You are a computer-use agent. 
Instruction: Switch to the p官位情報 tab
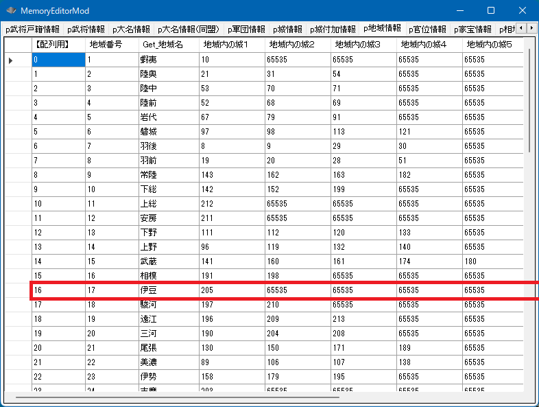click(x=427, y=30)
